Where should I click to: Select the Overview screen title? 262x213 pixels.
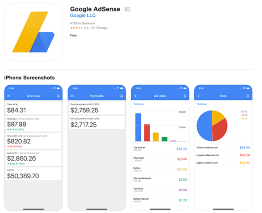click(x=33, y=96)
